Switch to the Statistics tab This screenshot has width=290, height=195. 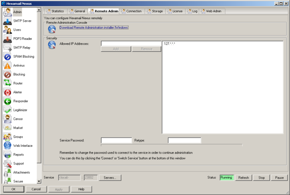click(x=55, y=11)
